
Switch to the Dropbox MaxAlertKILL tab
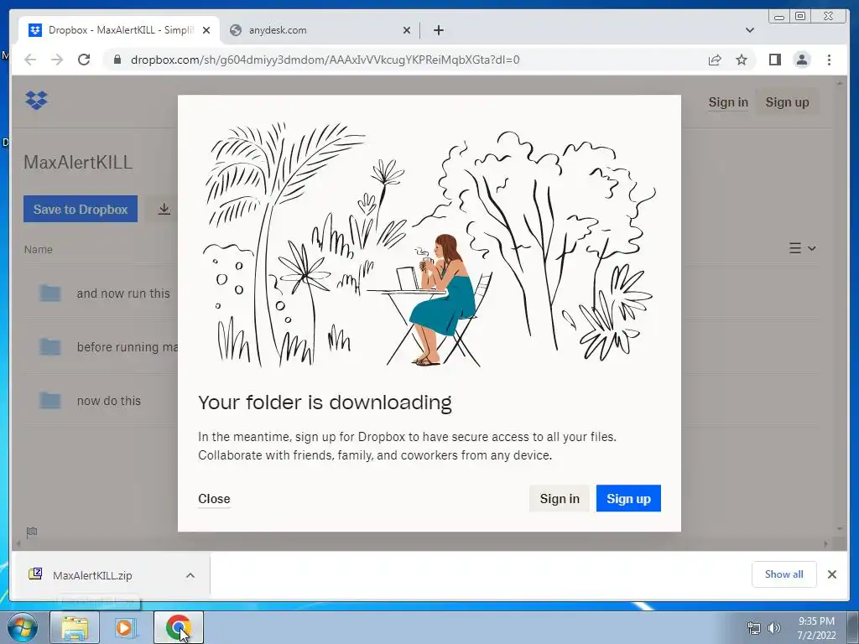point(119,30)
